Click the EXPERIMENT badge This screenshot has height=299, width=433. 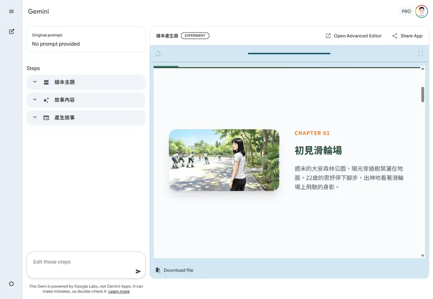pos(195,36)
